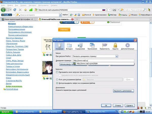
Task: Open dropdown arrow beside mail.ru logo
Action: pos(14,15)
